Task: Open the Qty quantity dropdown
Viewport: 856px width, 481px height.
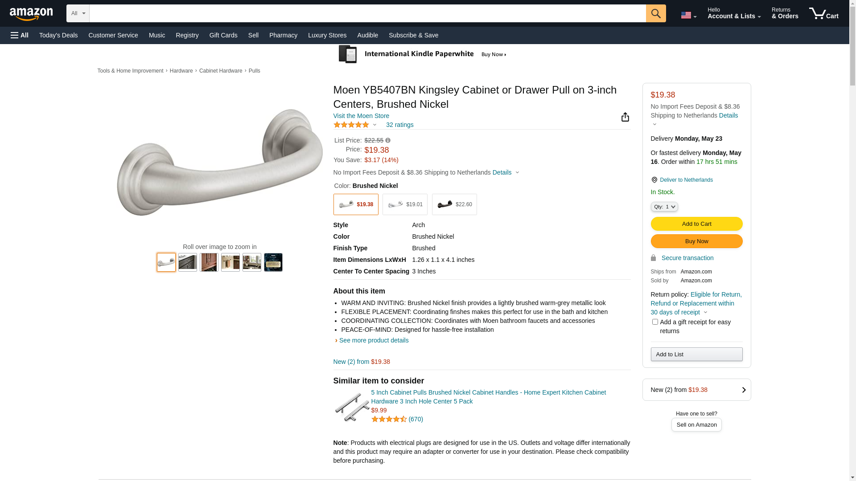Action: pyautogui.click(x=664, y=207)
